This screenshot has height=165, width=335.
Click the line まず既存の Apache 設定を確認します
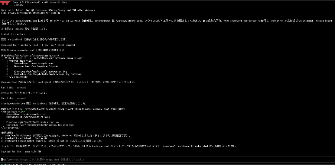[x=24, y=29]
